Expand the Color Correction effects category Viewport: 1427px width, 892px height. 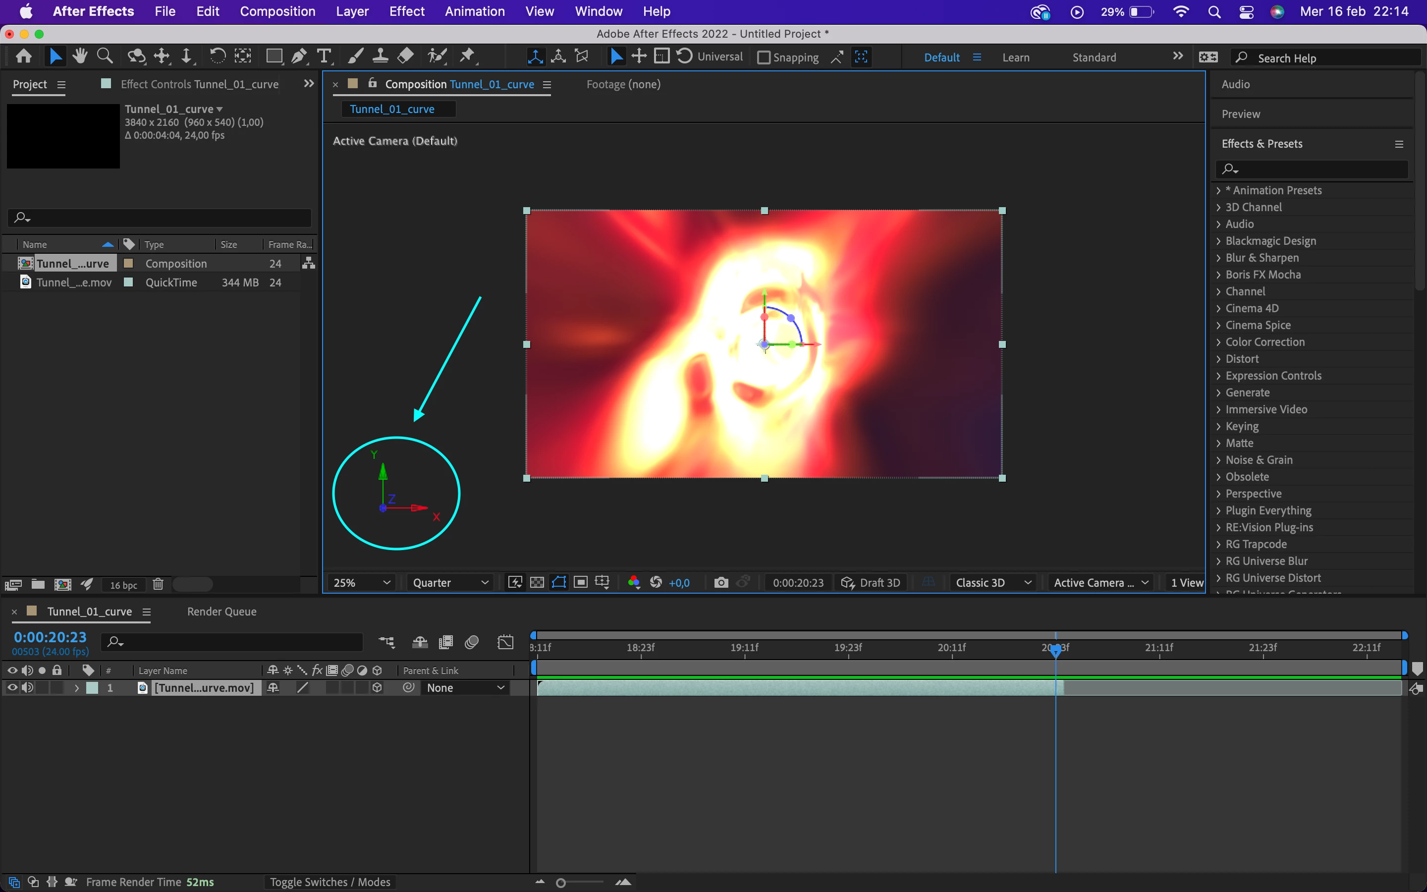pyautogui.click(x=1218, y=342)
